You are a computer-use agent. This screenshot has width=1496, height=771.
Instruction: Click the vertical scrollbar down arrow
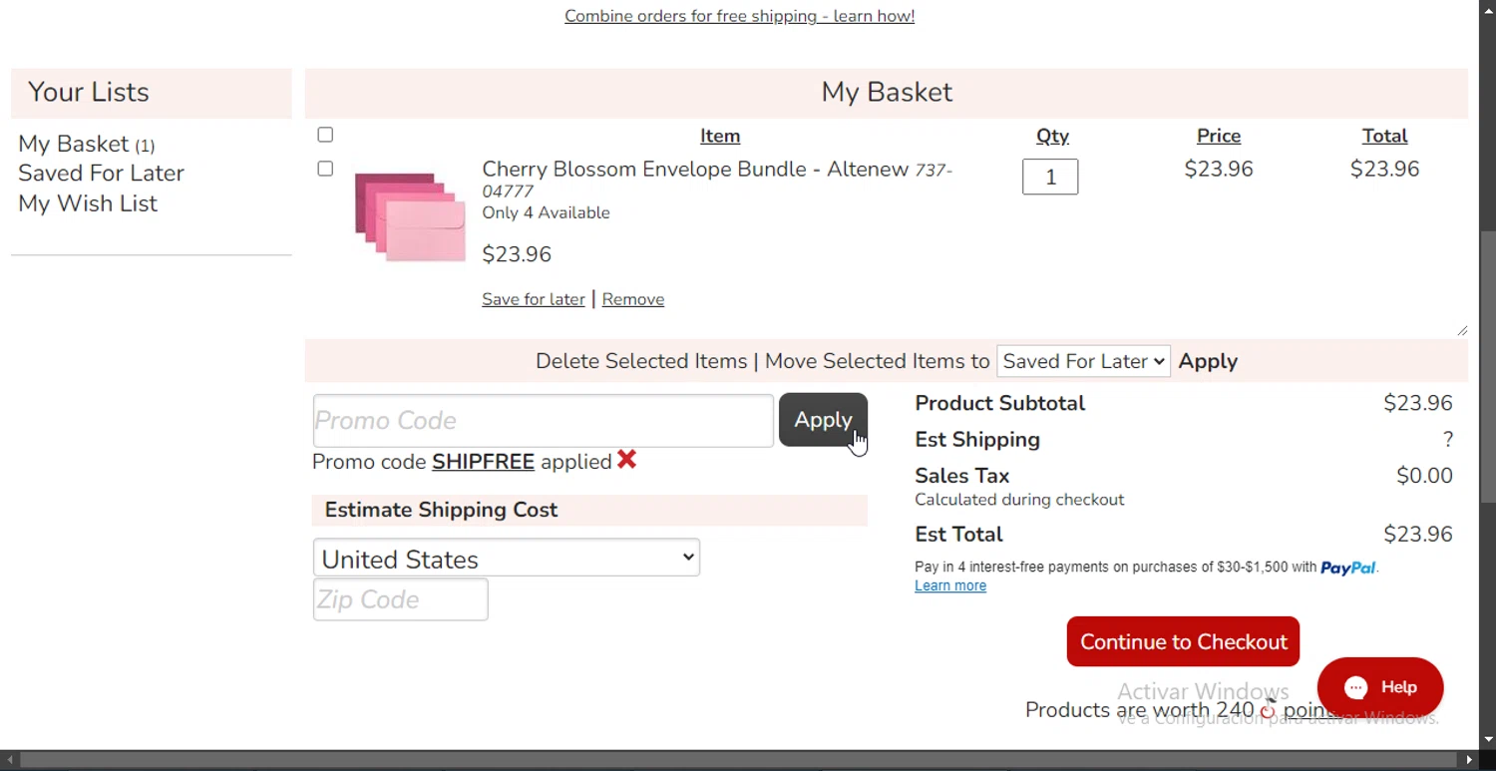pyautogui.click(x=1488, y=741)
